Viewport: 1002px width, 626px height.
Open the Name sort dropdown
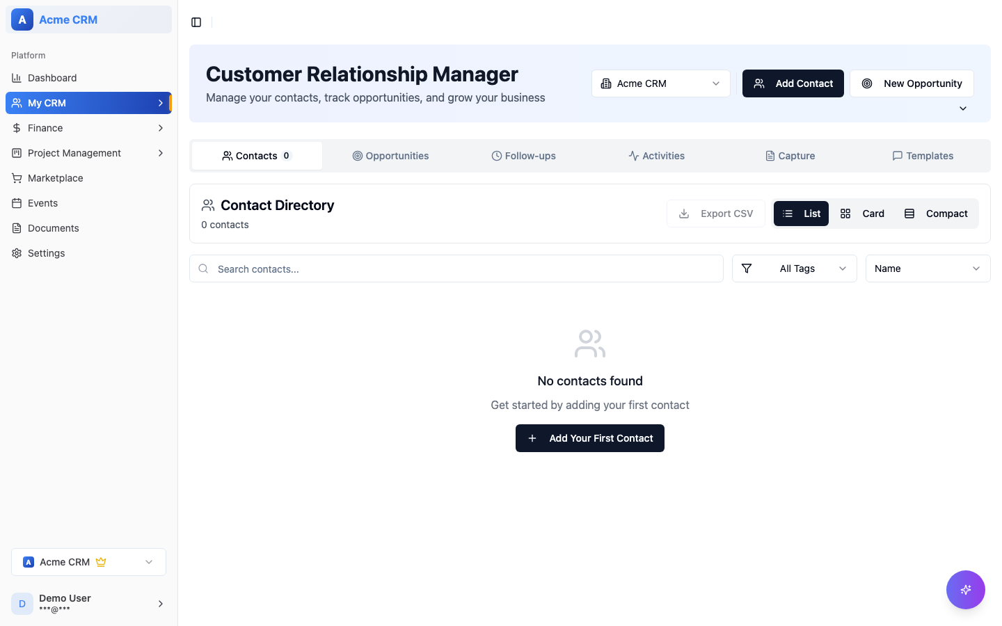[928, 268]
